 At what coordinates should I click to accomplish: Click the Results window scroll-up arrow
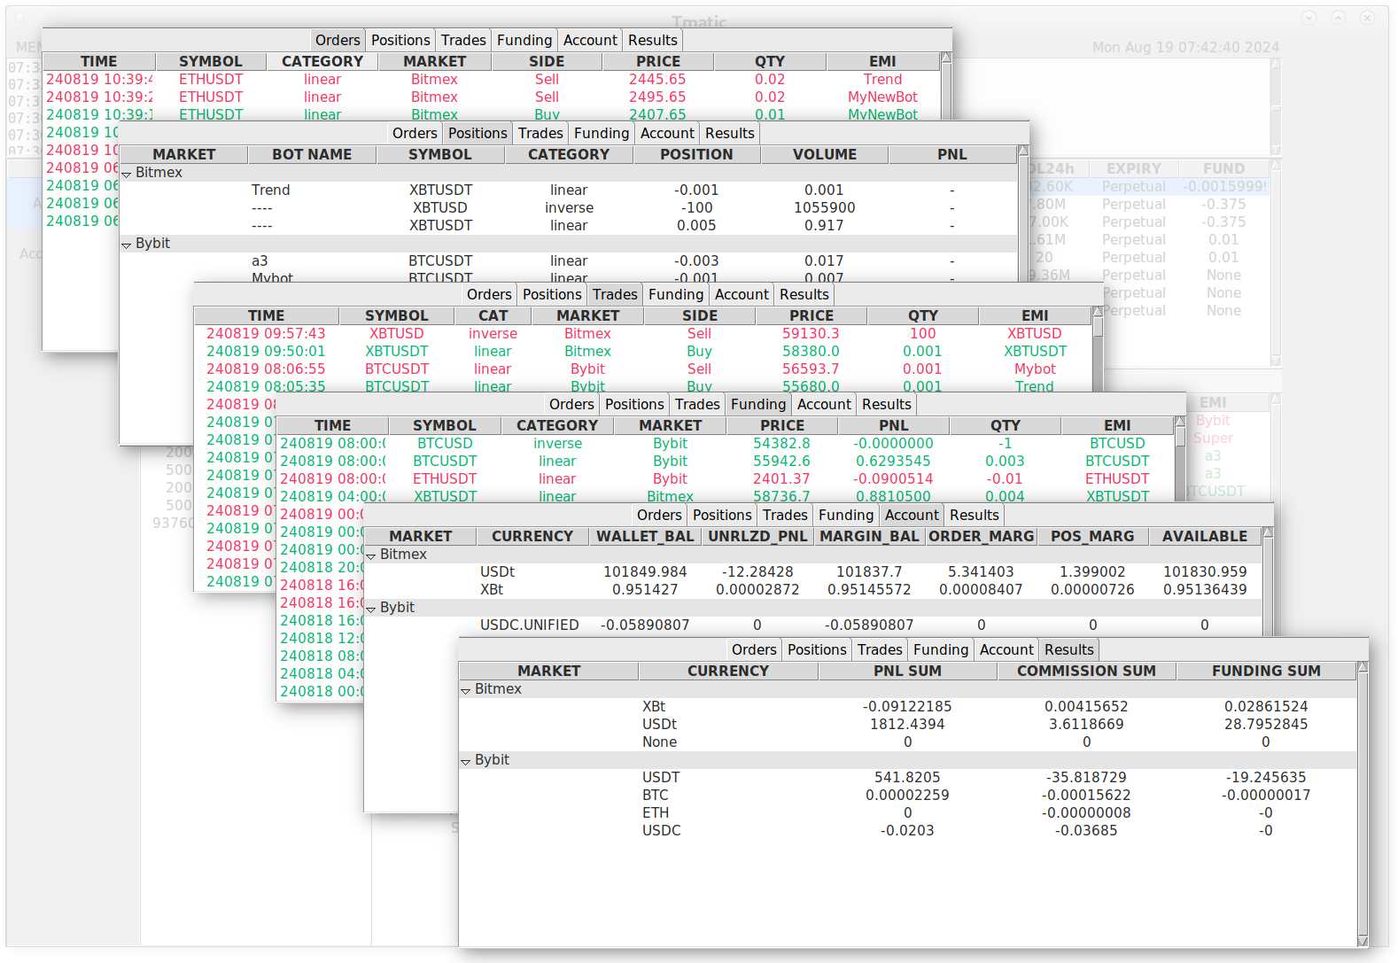[1363, 667]
